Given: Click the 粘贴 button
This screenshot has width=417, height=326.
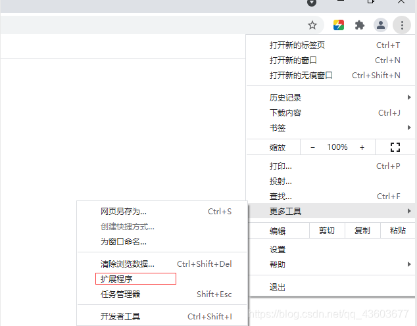Looking at the screenshot, I should coord(397,231).
